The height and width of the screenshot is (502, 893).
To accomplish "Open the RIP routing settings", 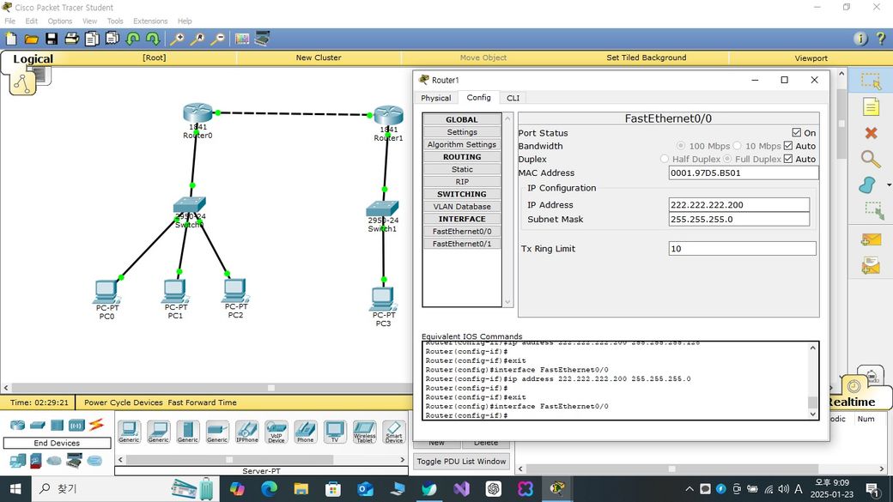I will coord(462,182).
